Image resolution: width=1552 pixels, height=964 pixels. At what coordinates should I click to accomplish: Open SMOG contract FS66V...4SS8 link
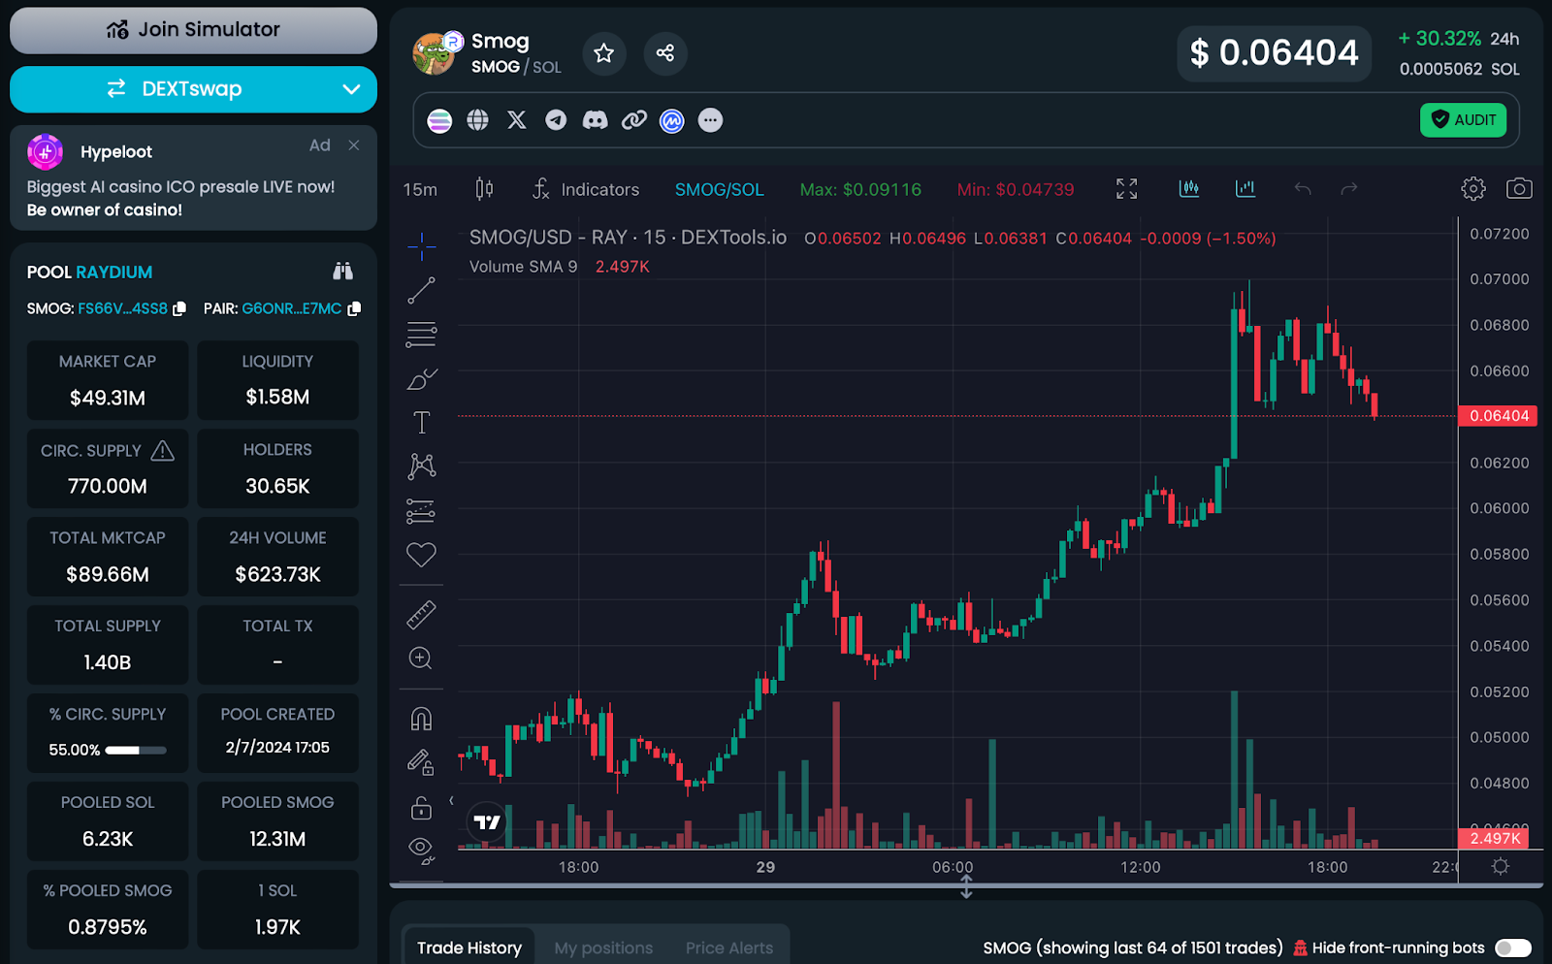pyautogui.click(x=122, y=308)
